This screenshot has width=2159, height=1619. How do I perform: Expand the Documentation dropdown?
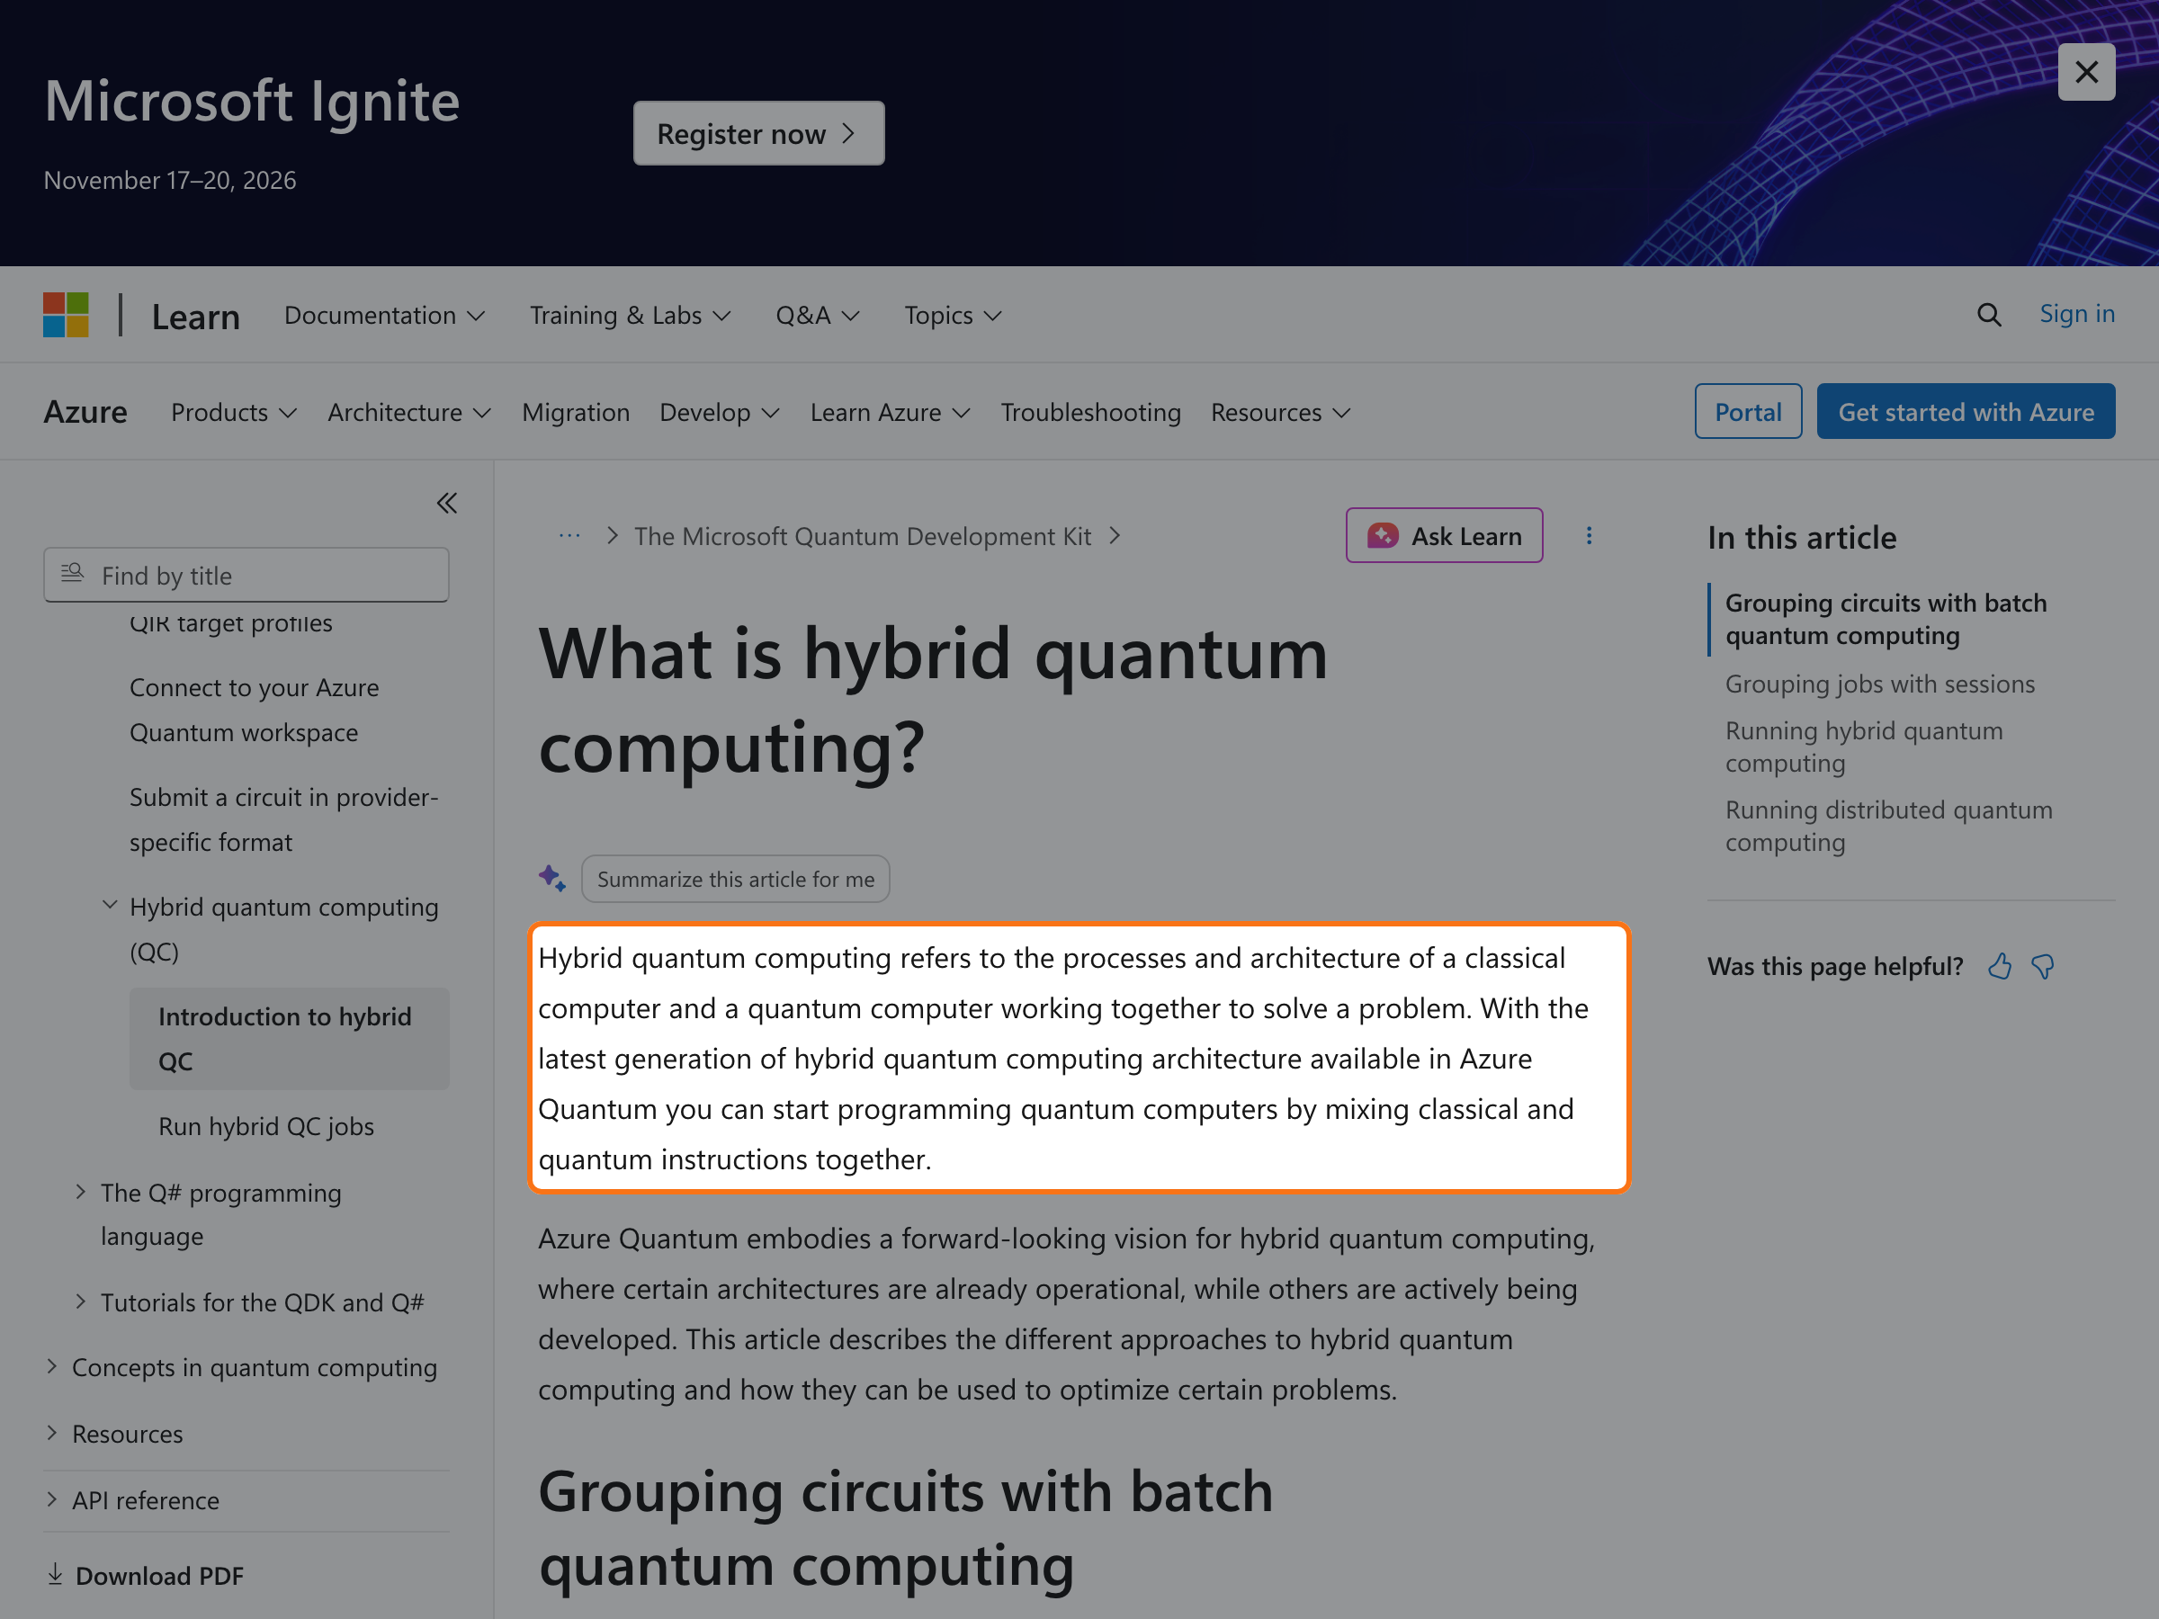(384, 315)
